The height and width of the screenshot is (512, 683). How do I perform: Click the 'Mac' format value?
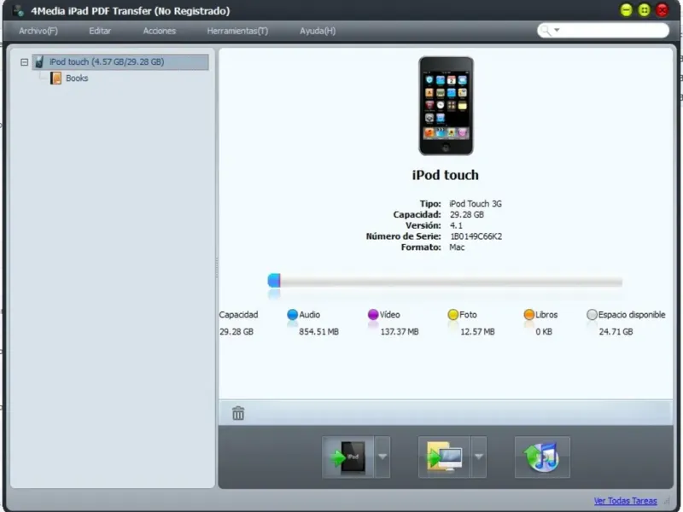[457, 247]
